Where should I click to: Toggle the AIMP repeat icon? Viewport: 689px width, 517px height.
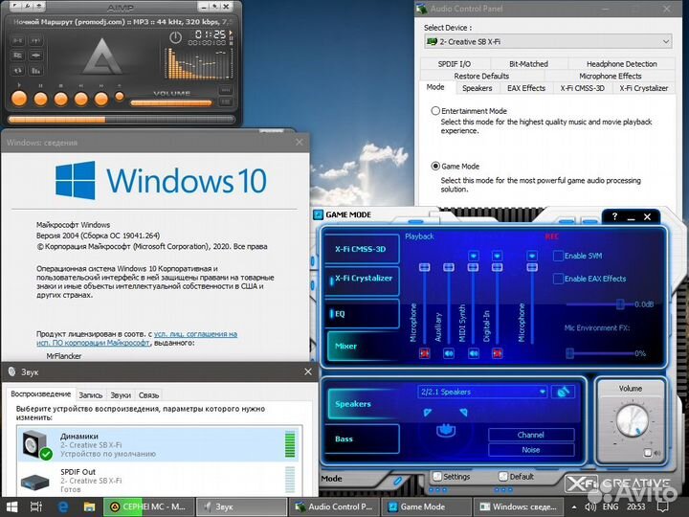coord(17,70)
